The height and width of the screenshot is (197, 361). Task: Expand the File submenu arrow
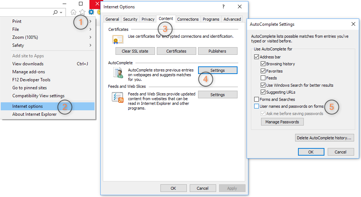pyautogui.click(x=91, y=29)
